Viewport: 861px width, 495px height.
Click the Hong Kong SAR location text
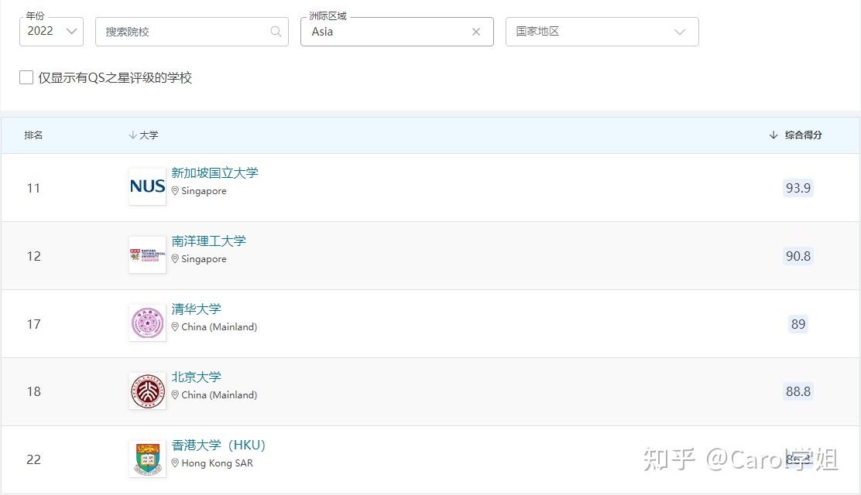[217, 463]
